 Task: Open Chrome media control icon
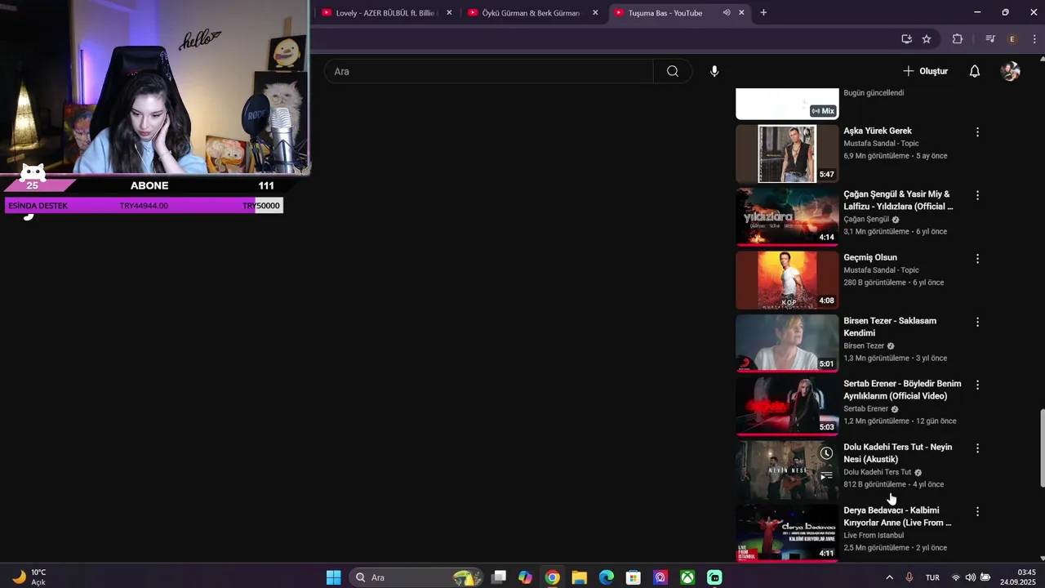click(990, 38)
